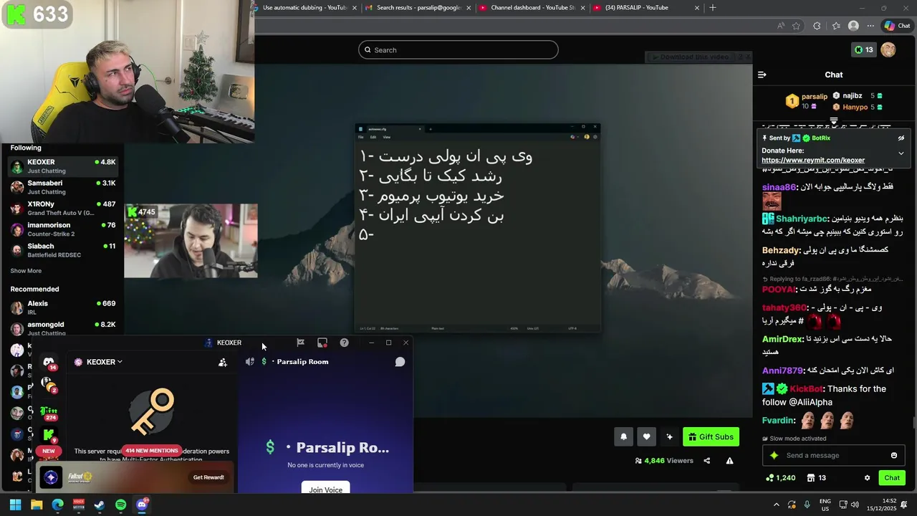Screen dimensions: 917x516
Task: Open X1RONy channel in sidebar
Action: (x=63, y=208)
